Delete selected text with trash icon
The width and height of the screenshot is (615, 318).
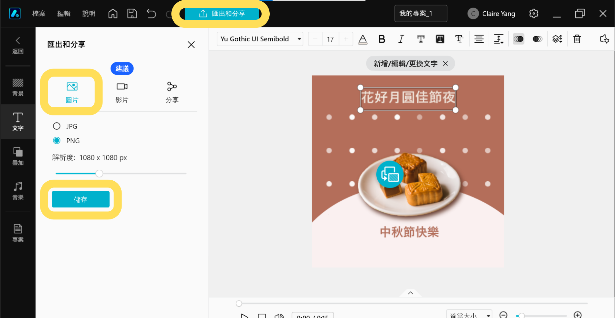click(x=577, y=39)
